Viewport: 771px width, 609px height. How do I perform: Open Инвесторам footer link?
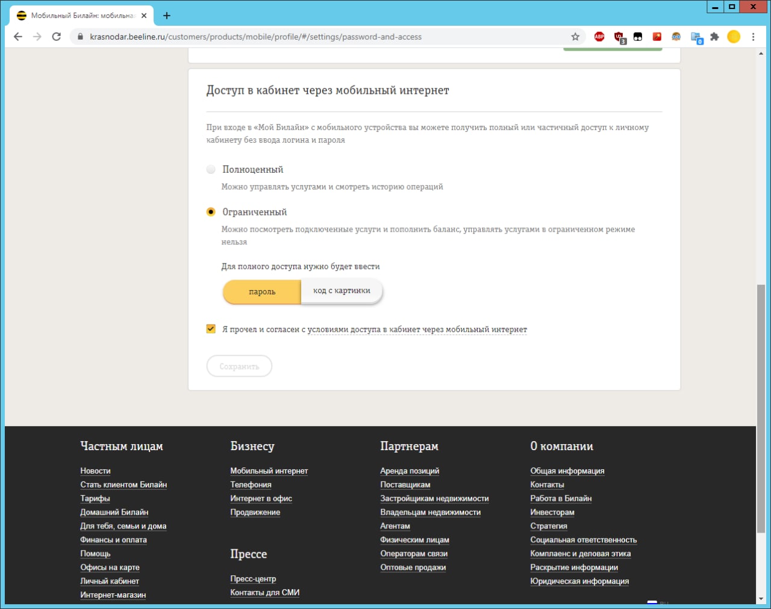[x=552, y=512]
